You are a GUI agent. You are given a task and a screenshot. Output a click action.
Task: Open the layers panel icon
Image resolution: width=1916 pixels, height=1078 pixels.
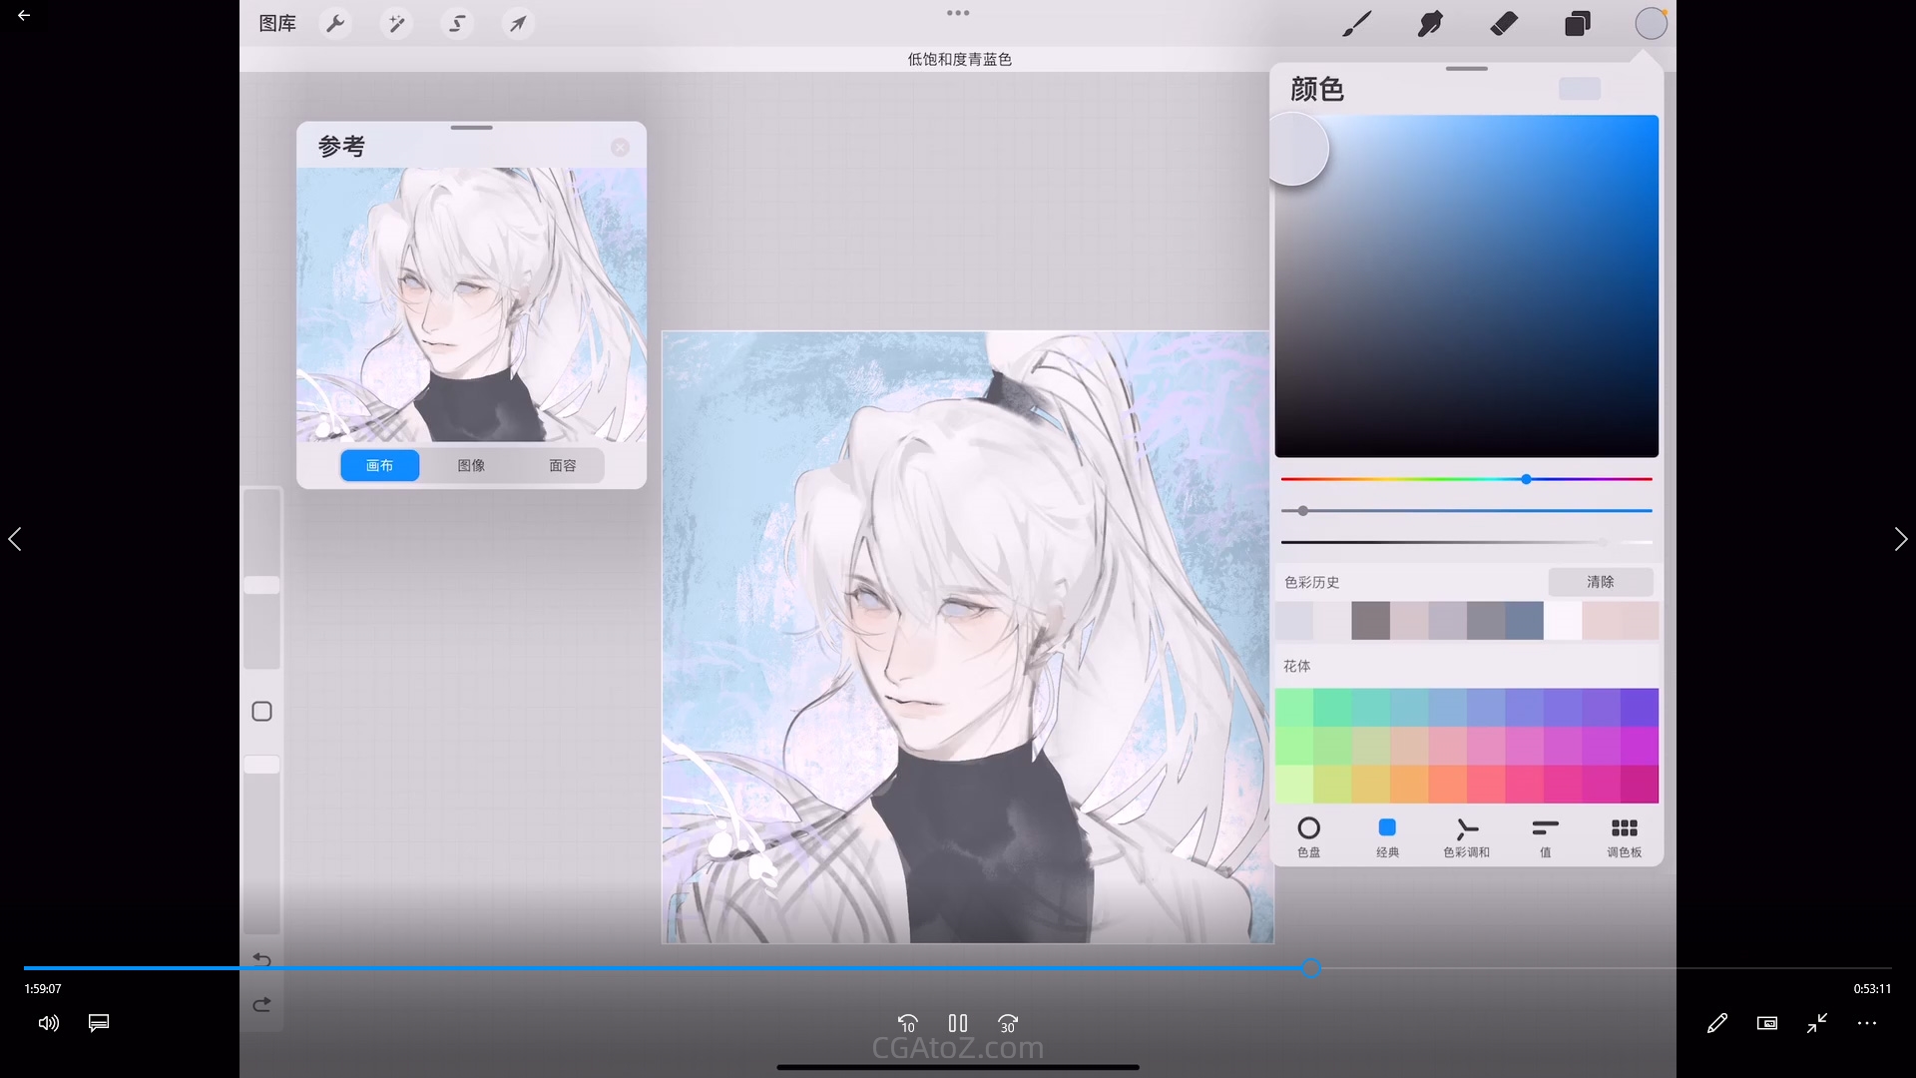1578,23
